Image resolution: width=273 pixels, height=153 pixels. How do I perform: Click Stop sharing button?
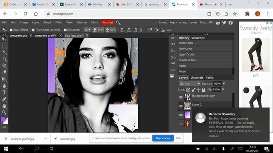click(163, 138)
